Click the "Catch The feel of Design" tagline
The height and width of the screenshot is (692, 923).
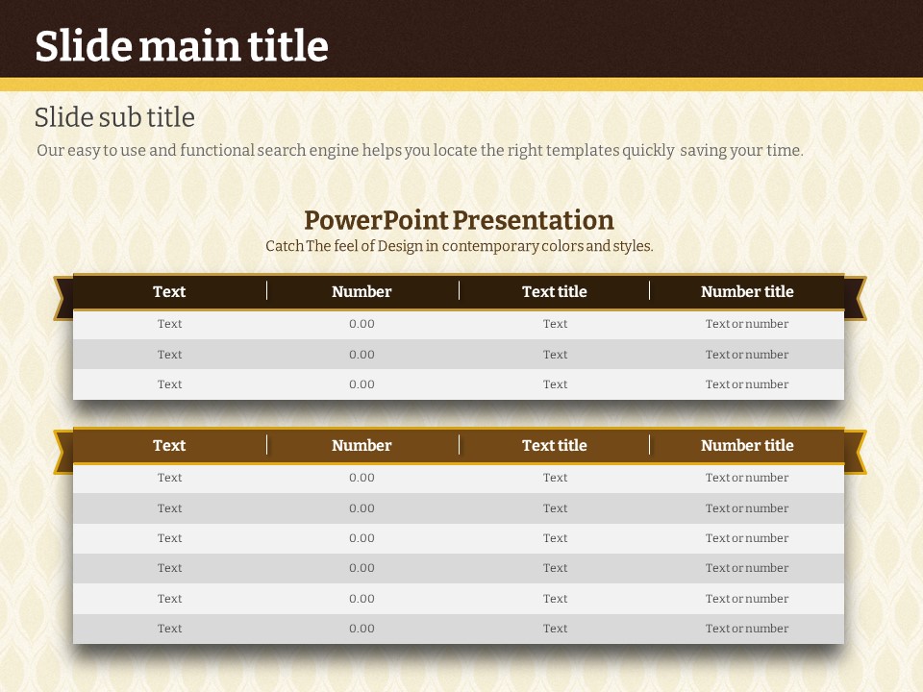tap(459, 246)
